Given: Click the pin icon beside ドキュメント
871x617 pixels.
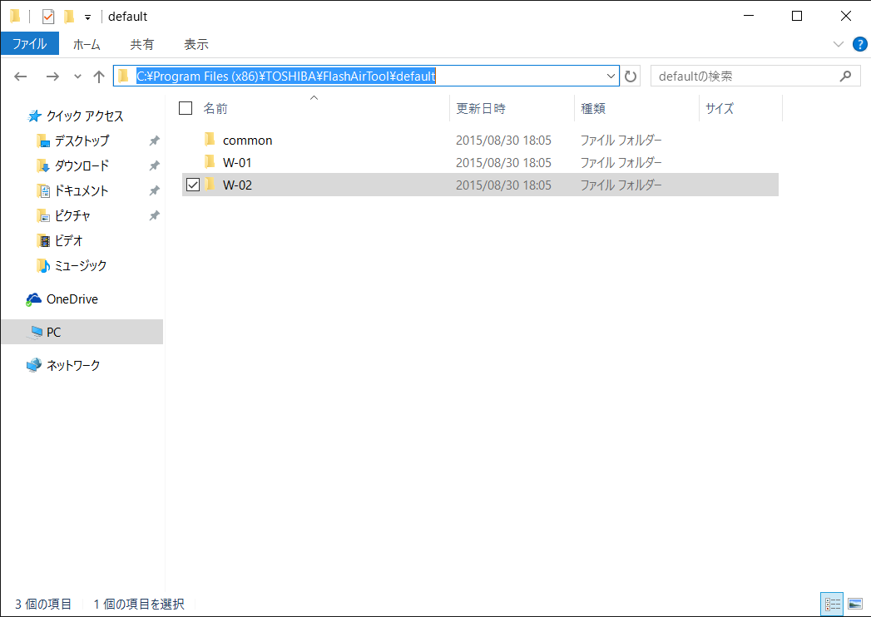Looking at the screenshot, I should tap(155, 190).
